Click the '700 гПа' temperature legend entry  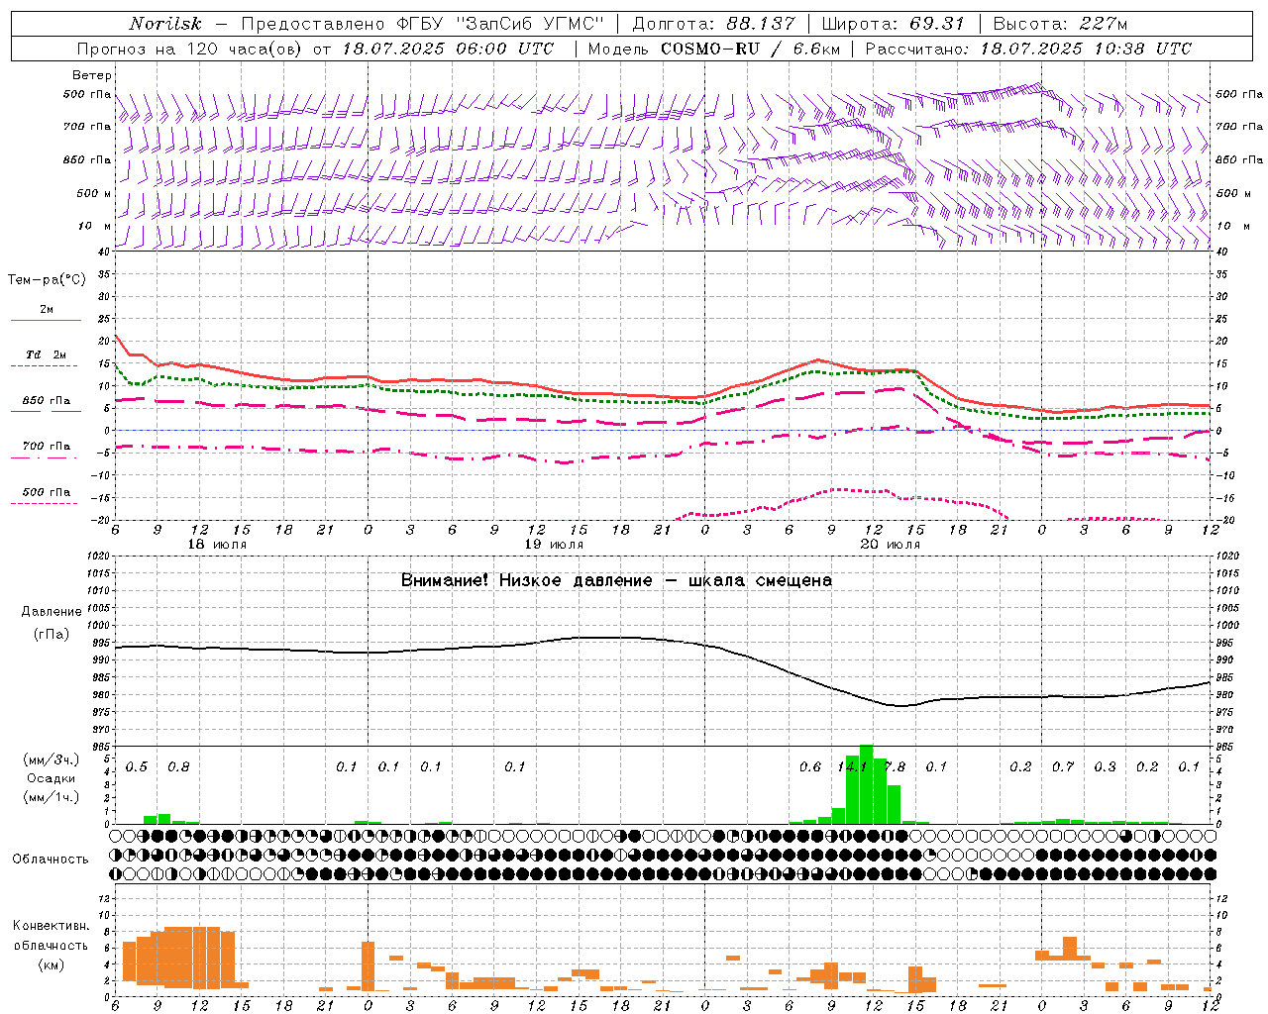[46, 446]
